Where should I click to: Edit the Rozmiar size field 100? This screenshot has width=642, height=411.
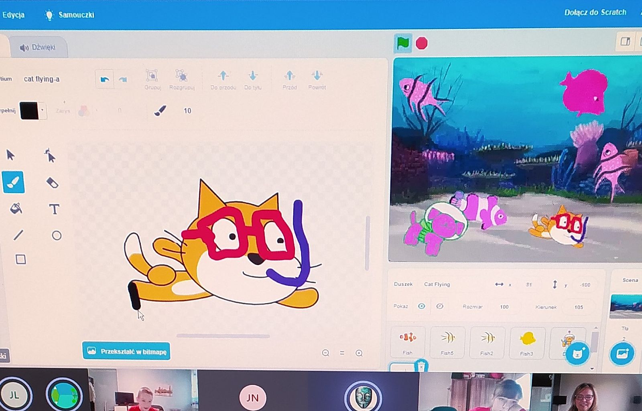click(504, 307)
